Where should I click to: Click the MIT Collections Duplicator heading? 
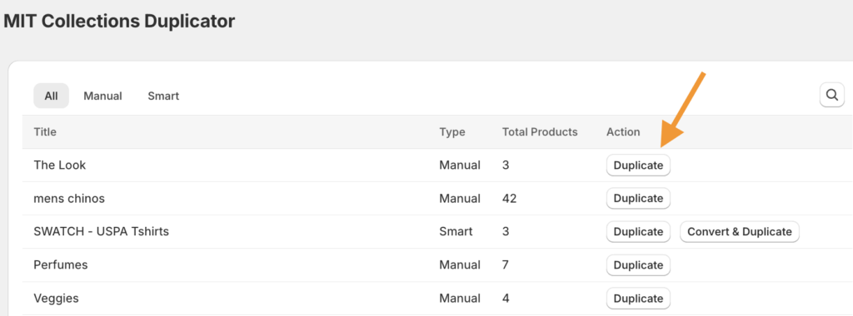pos(119,21)
